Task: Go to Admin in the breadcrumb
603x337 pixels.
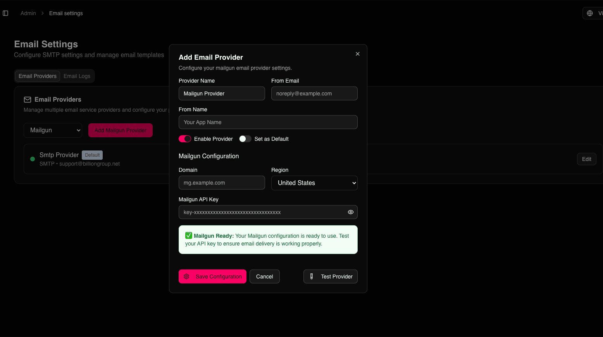Action: (28, 13)
